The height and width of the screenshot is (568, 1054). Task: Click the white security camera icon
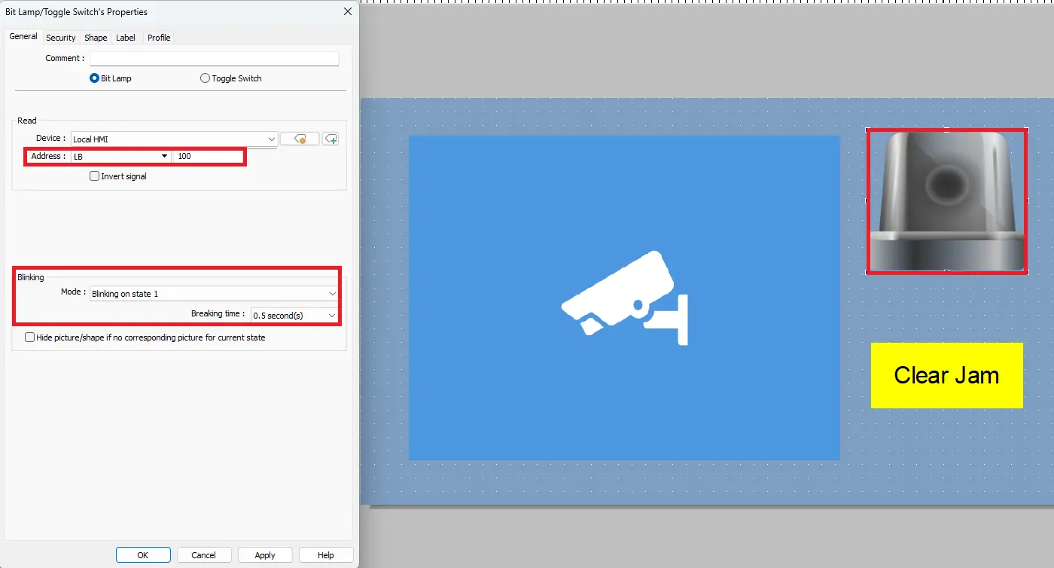pyautogui.click(x=625, y=298)
